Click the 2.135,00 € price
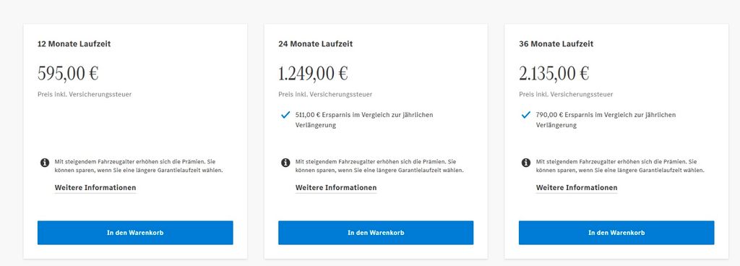 [x=554, y=74]
